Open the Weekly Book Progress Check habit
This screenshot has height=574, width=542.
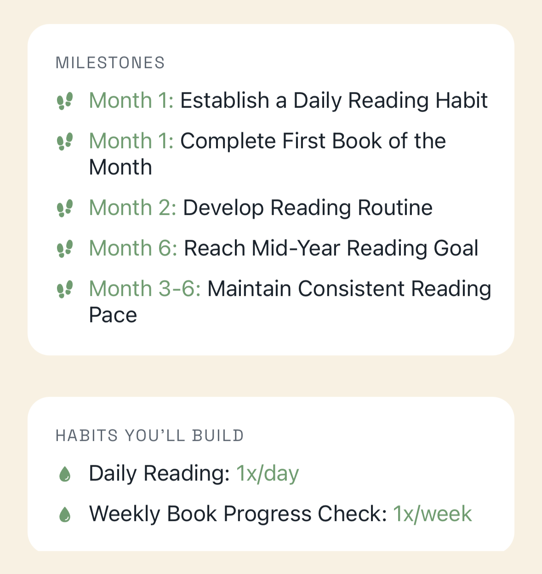point(238,514)
